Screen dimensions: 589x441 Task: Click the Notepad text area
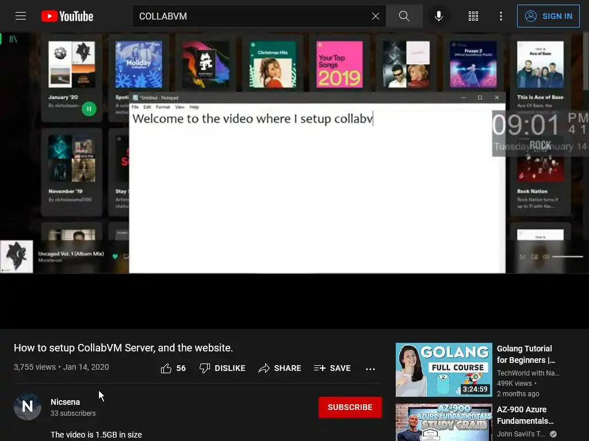317,192
